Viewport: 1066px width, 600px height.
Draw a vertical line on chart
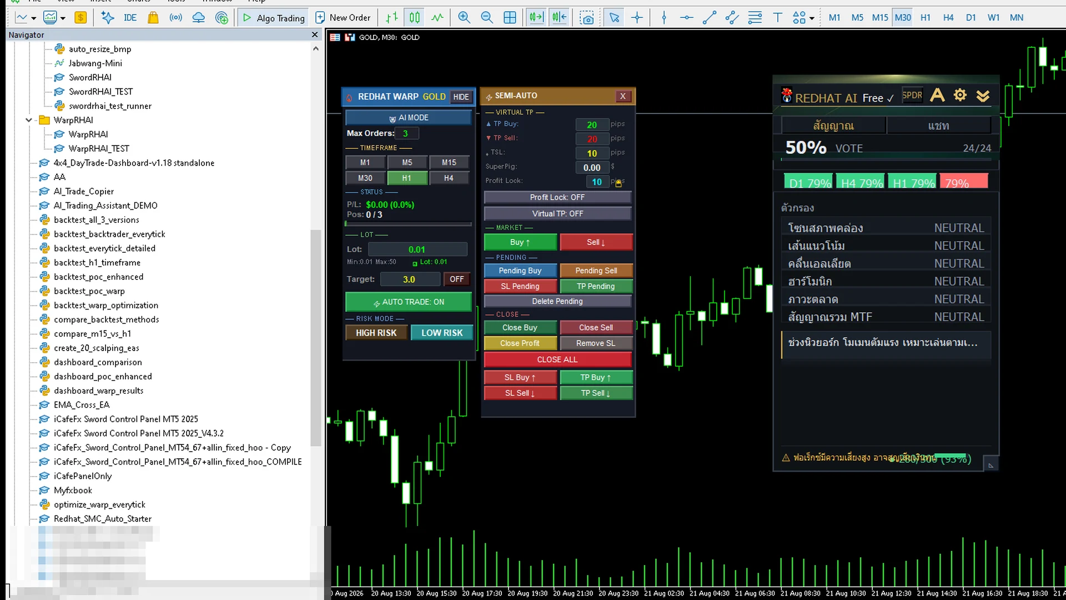coord(664,18)
